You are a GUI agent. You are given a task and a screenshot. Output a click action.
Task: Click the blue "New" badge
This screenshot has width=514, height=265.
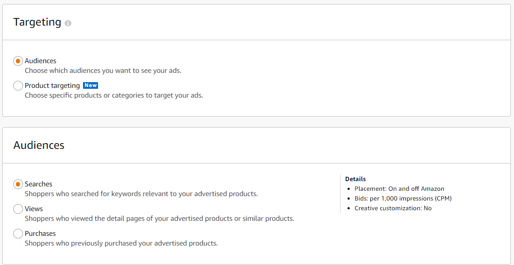tap(90, 85)
